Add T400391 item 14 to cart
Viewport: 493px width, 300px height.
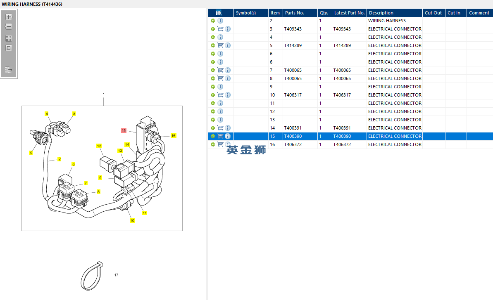click(220, 128)
